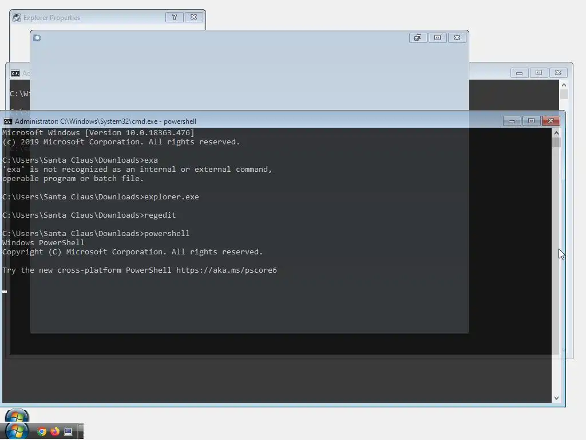Maximize the powershell cmd window

point(532,121)
